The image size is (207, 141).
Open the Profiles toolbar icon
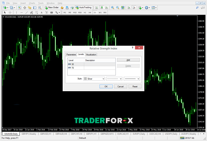[11, 8]
